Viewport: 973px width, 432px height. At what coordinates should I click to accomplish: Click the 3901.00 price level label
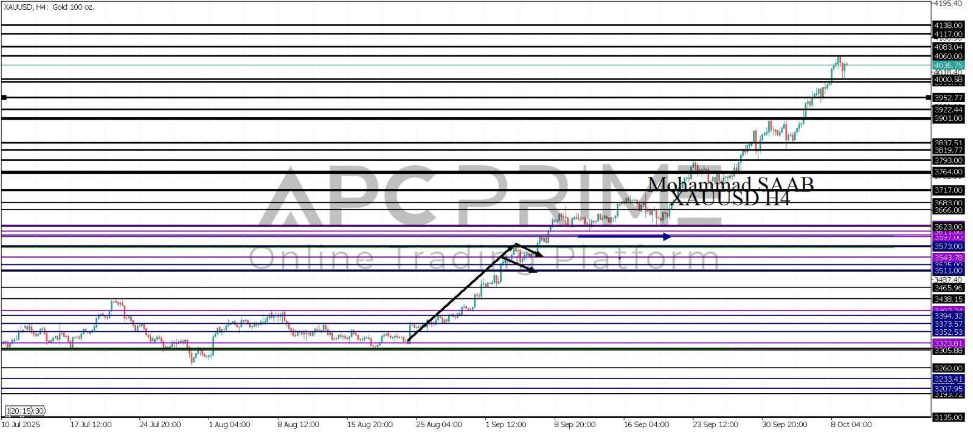(948, 118)
